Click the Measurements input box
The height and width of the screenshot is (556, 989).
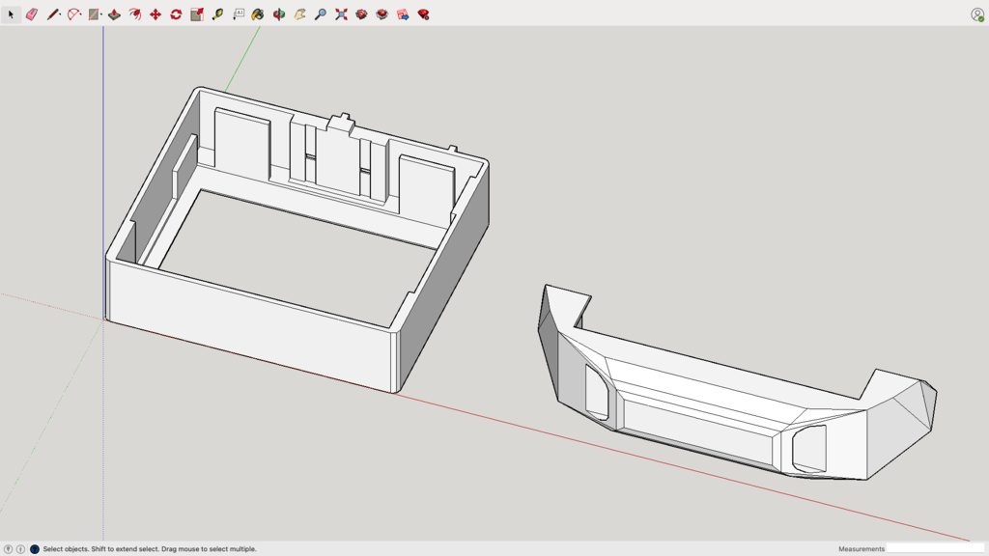[x=935, y=548]
